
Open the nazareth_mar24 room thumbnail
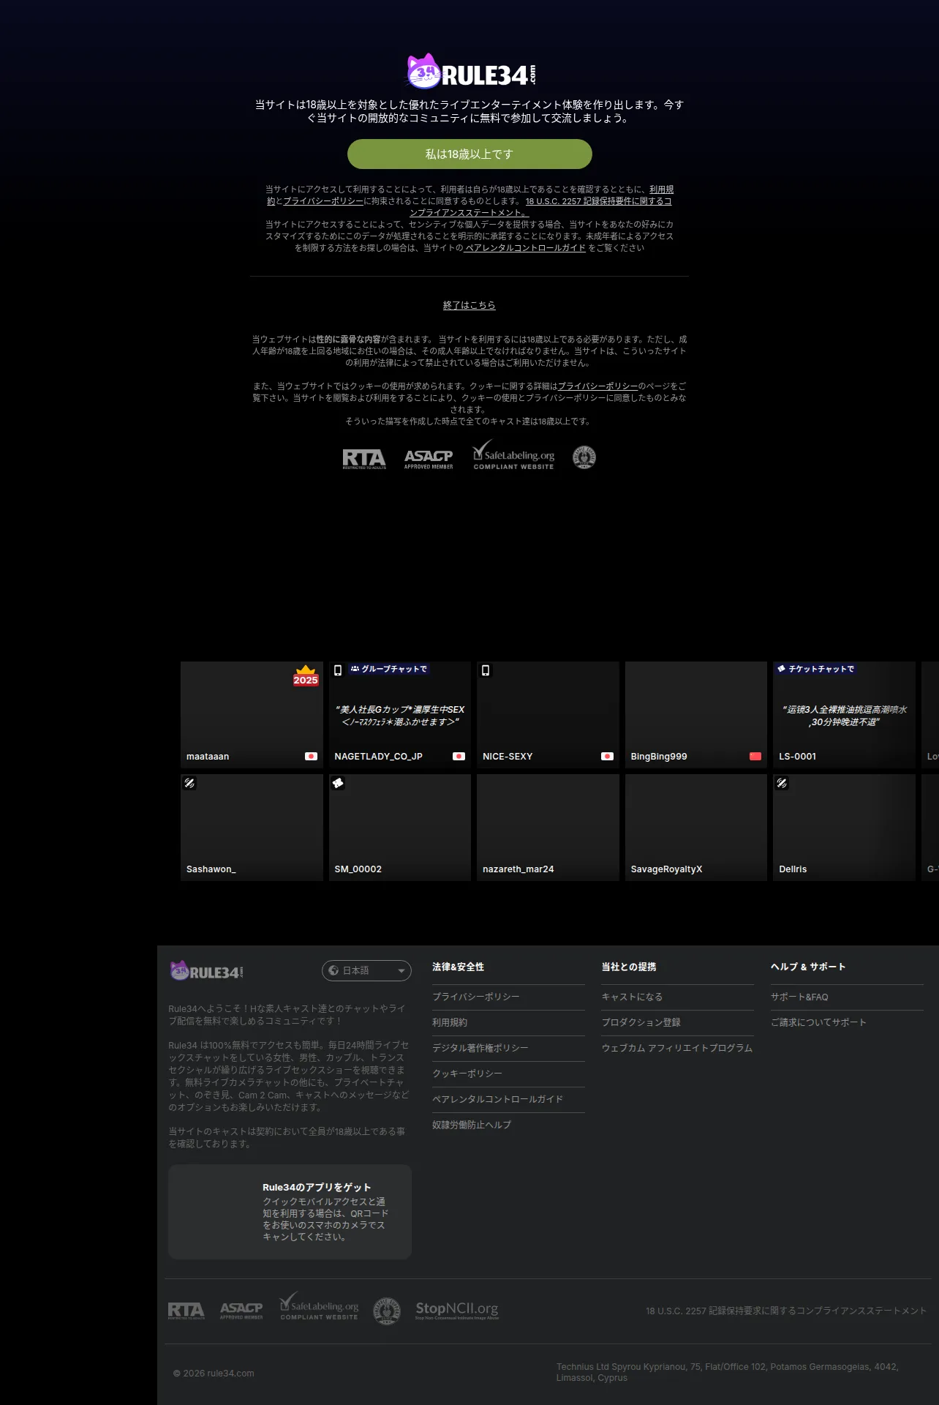click(x=548, y=828)
